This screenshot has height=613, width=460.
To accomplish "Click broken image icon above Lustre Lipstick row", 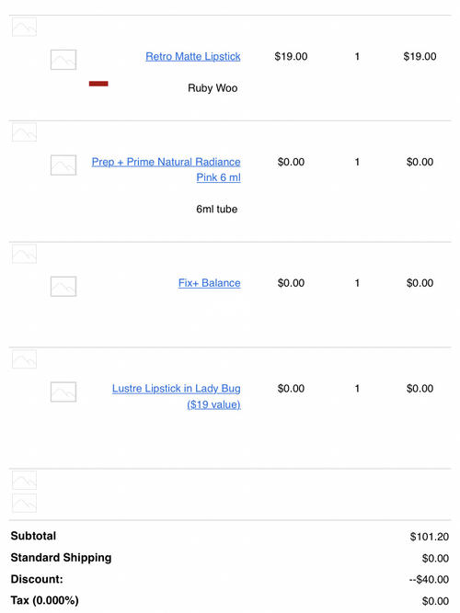I will click(x=24, y=359).
